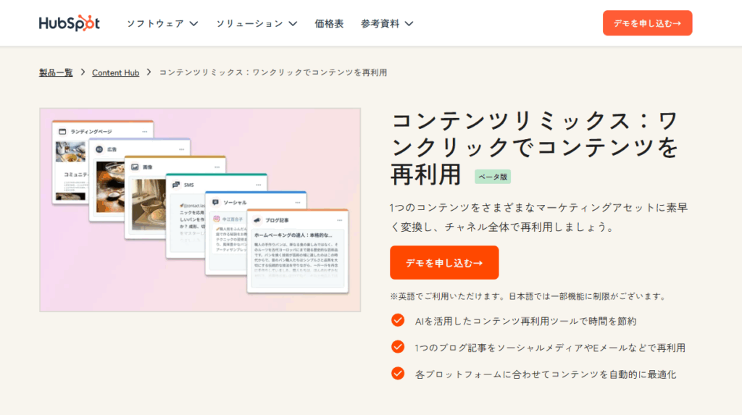742x415 pixels.
Task: Click the note ※英語でご利用いただけます
Action: pos(528,296)
